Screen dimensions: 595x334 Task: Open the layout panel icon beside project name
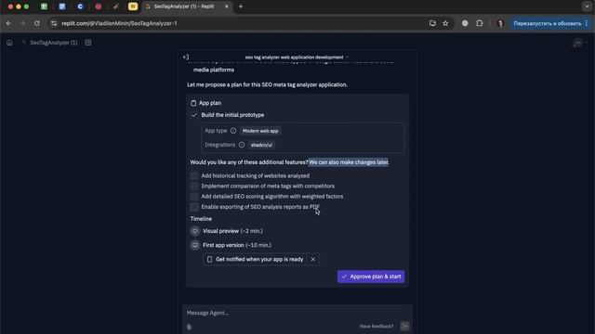88,43
